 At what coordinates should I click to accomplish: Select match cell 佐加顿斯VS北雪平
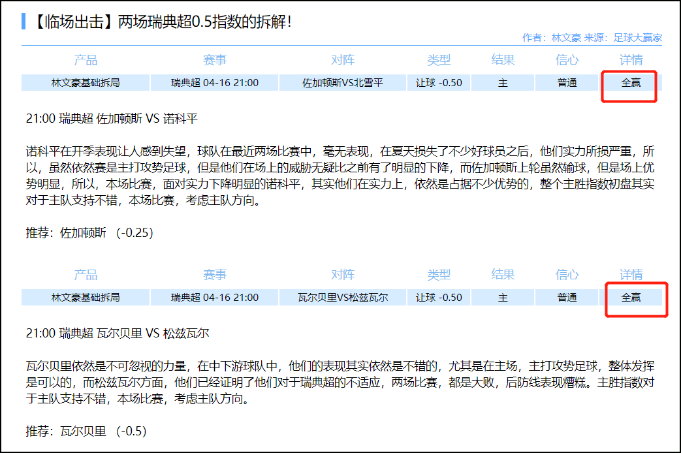(343, 82)
